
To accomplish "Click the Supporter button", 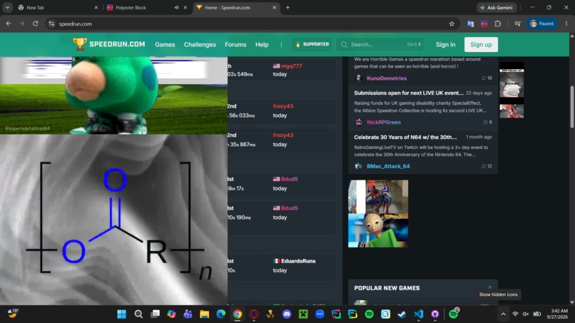I will [x=312, y=44].
